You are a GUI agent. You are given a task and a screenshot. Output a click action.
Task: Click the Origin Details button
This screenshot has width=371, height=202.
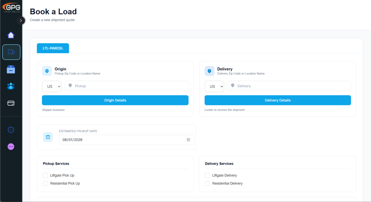point(115,100)
